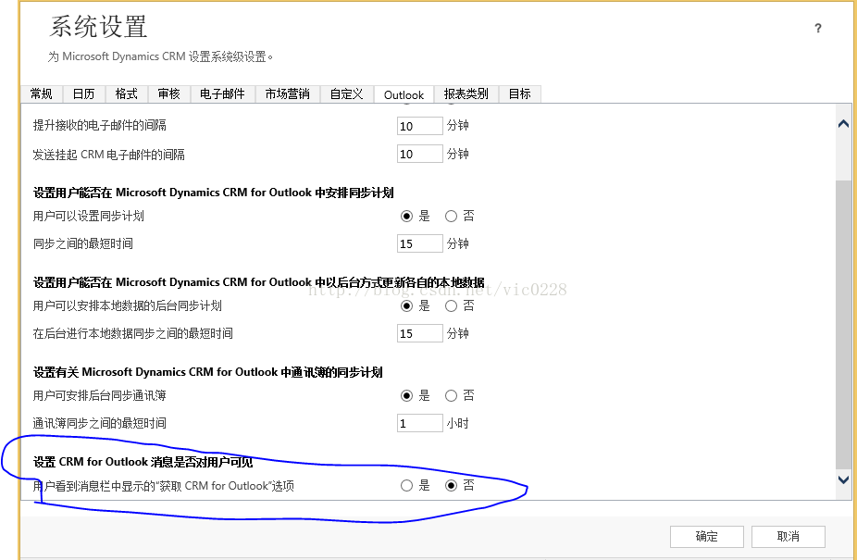
Task: Click the 发送挂起 CRM 电子邮件的间隔 field
Action: tap(420, 154)
